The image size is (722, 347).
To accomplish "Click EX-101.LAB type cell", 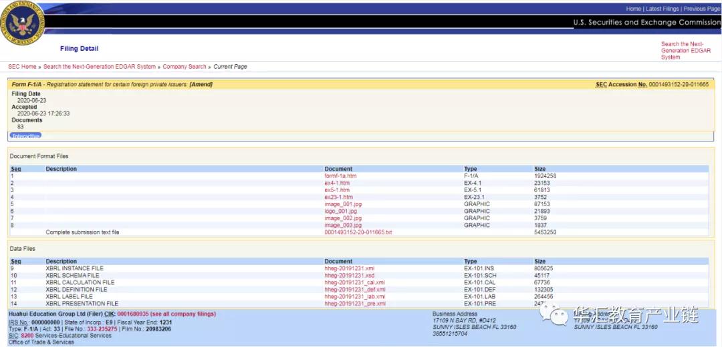I will click(x=480, y=297).
